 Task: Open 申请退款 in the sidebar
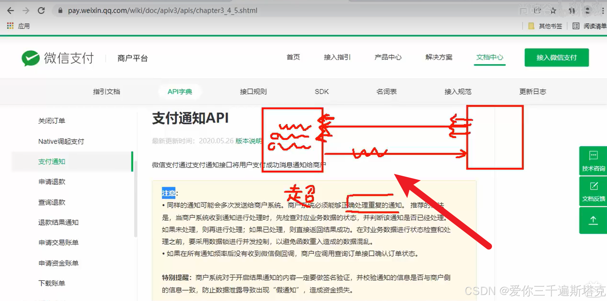click(52, 182)
